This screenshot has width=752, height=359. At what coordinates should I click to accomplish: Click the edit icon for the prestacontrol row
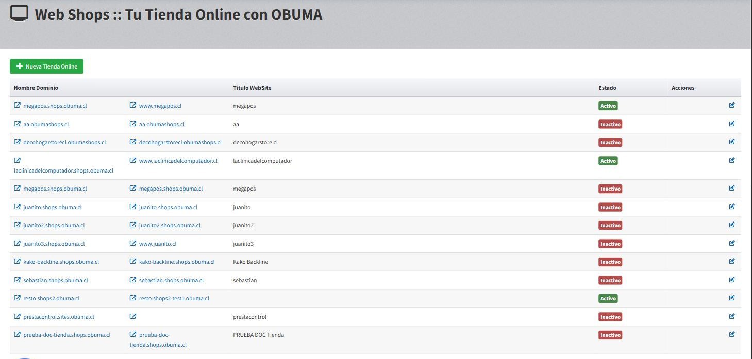click(x=732, y=316)
